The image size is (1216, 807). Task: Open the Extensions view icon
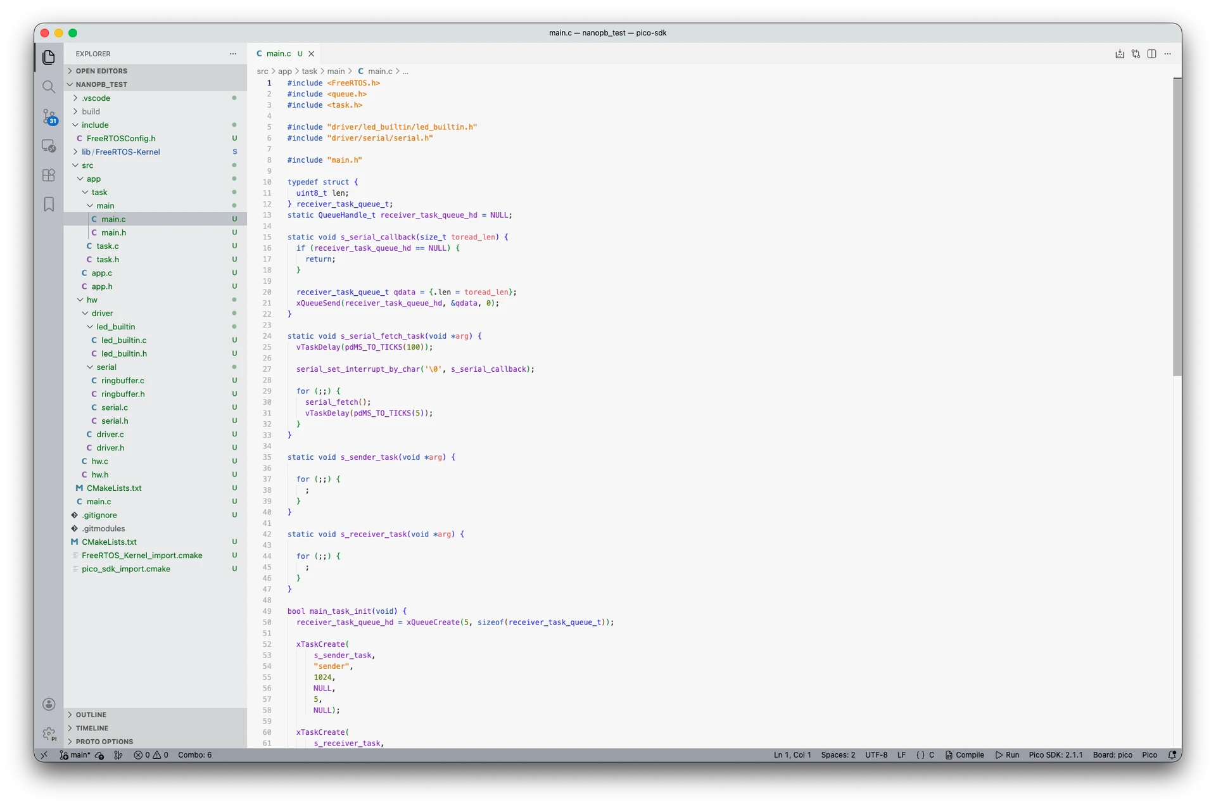click(49, 175)
